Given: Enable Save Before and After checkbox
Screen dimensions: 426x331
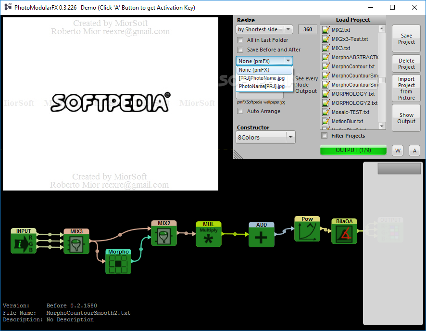Looking at the screenshot, I should coord(240,50).
